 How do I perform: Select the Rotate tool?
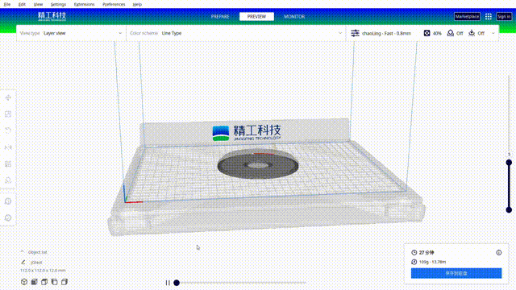[x=8, y=130]
